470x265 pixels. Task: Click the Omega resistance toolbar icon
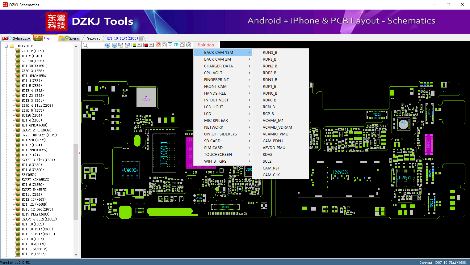point(182,45)
